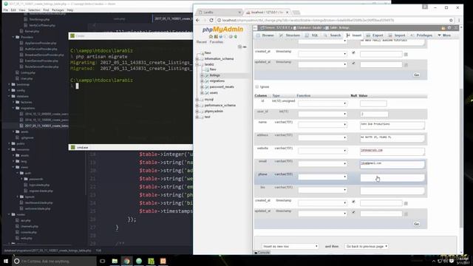Open the Import tab

397,35
